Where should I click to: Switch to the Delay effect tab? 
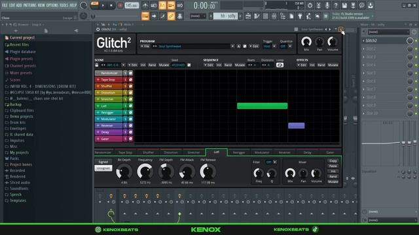[x=307, y=153]
